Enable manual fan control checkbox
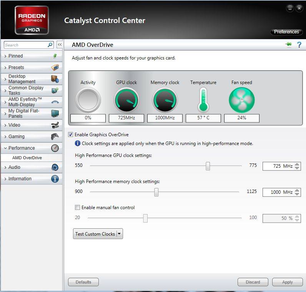The image size is (306, 292). (78, 208)
